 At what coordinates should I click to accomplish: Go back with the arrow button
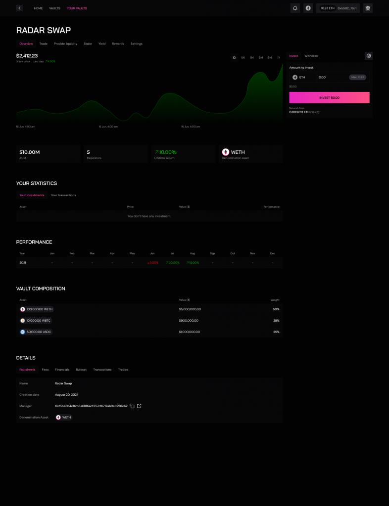point(19,8)
